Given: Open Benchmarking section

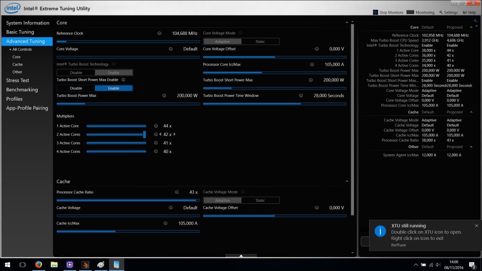Looking at the screenshot, I should tap(22, 90).
